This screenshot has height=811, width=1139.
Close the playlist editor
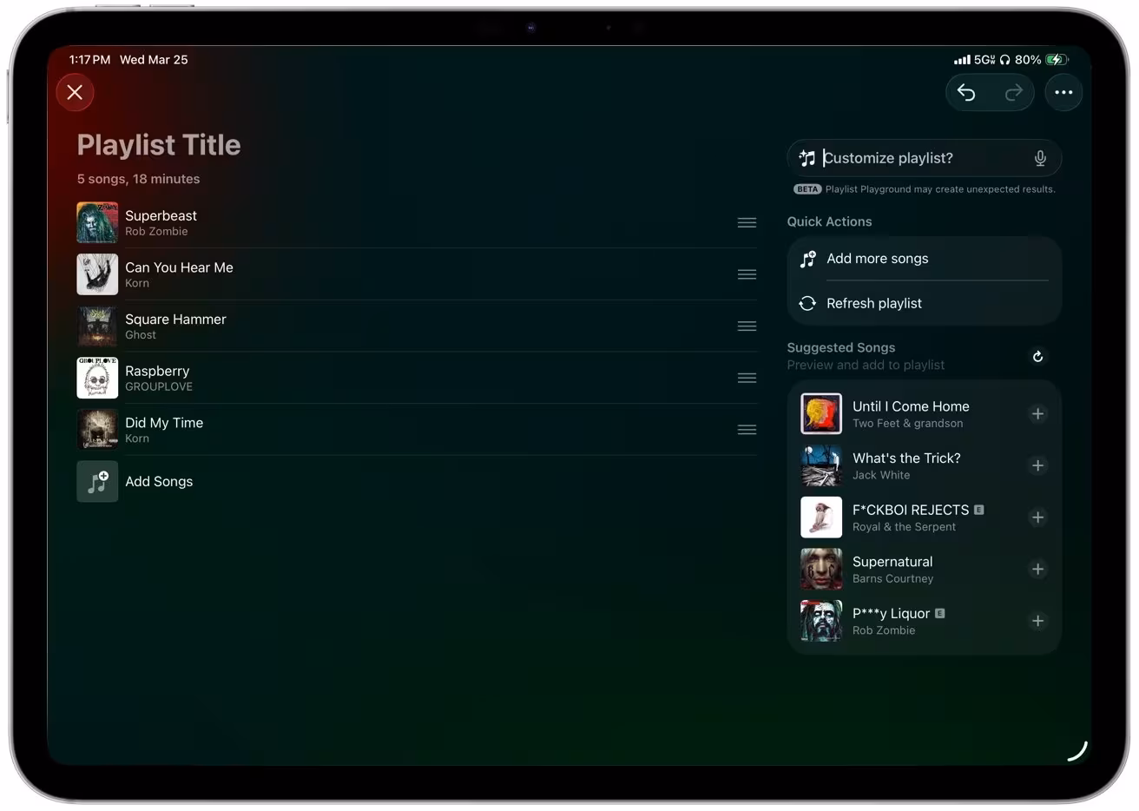point(75,92)
